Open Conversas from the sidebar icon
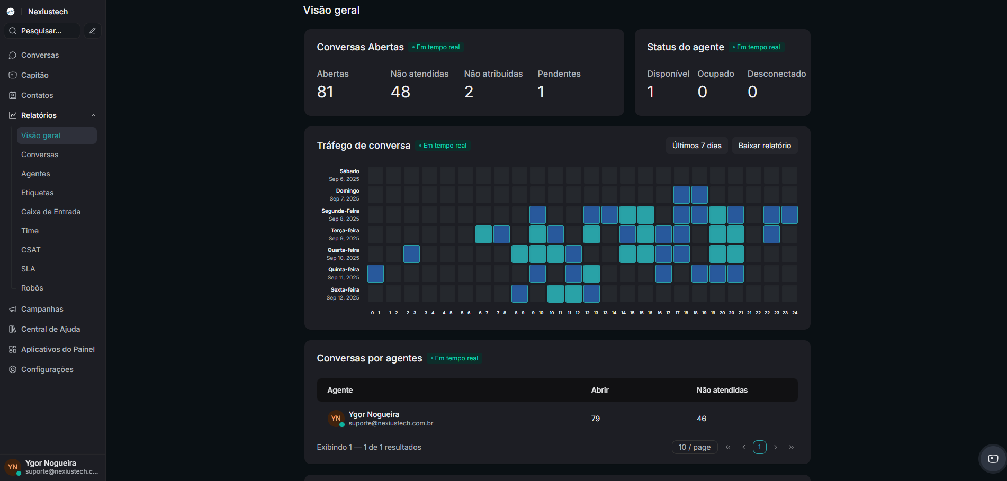The width and height of the screenshot is (1007, 481). (x=12, y=55)
